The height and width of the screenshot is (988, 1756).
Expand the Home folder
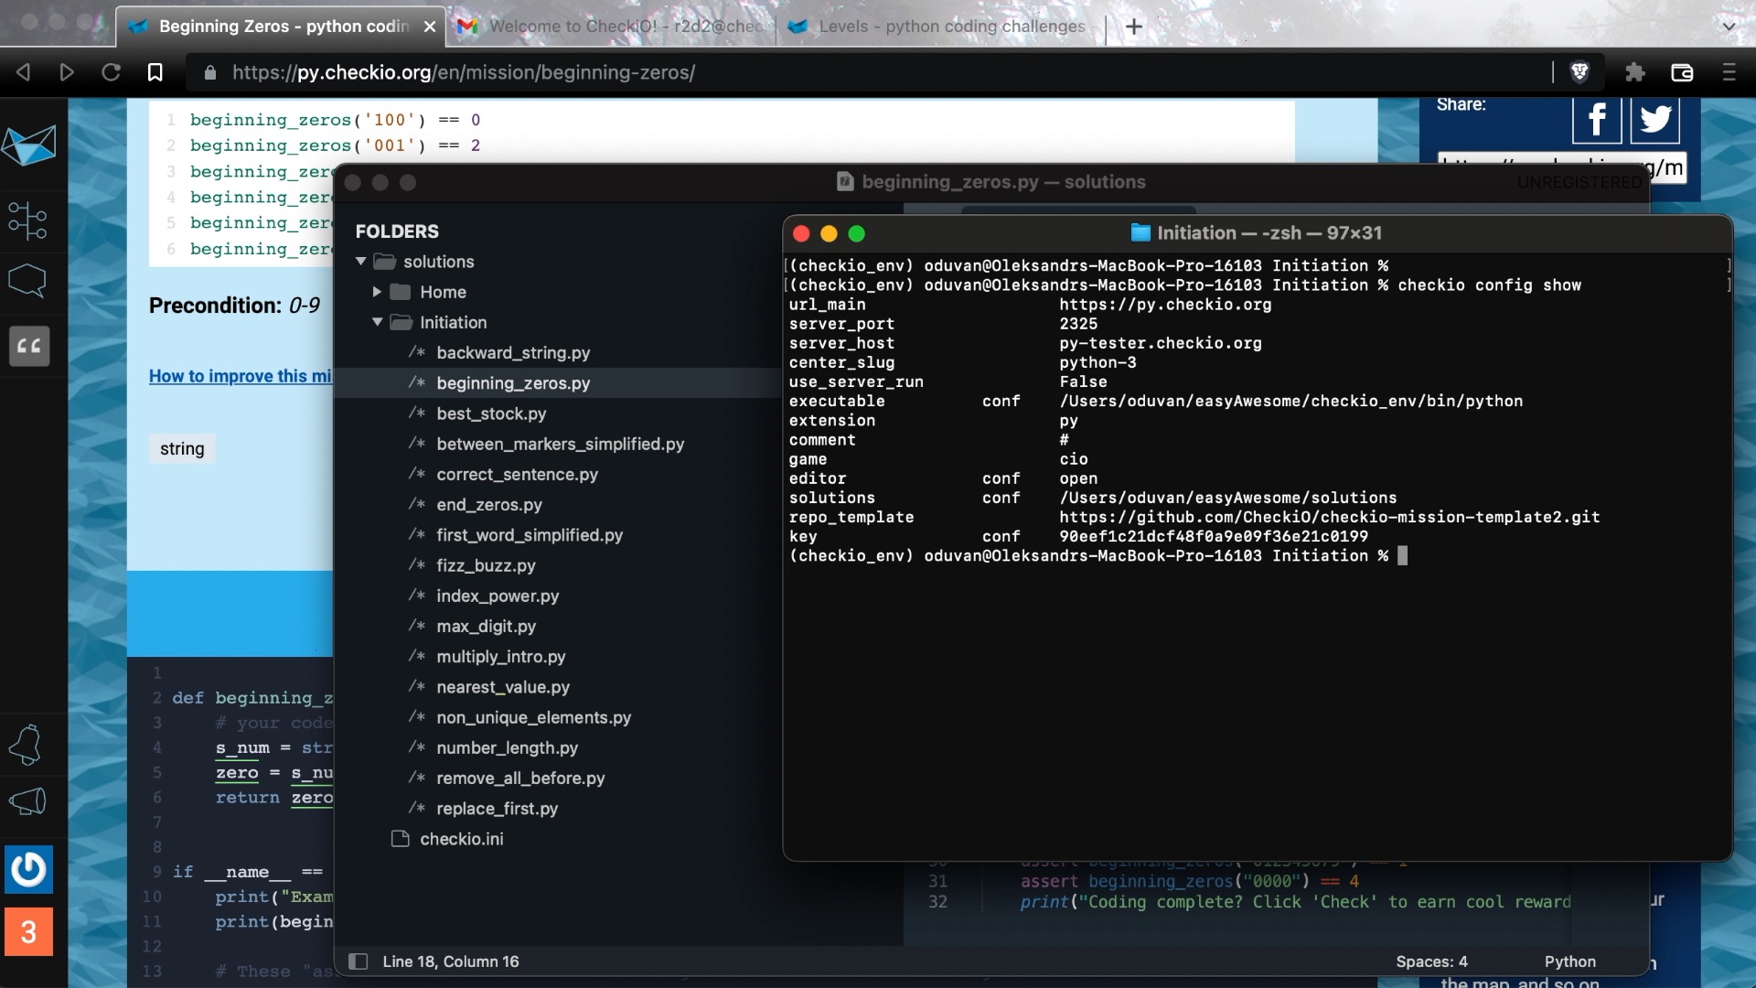[x=377, y=292]
